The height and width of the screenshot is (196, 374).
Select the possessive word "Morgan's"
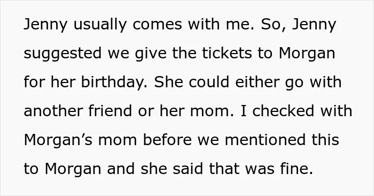click(58, 140)
